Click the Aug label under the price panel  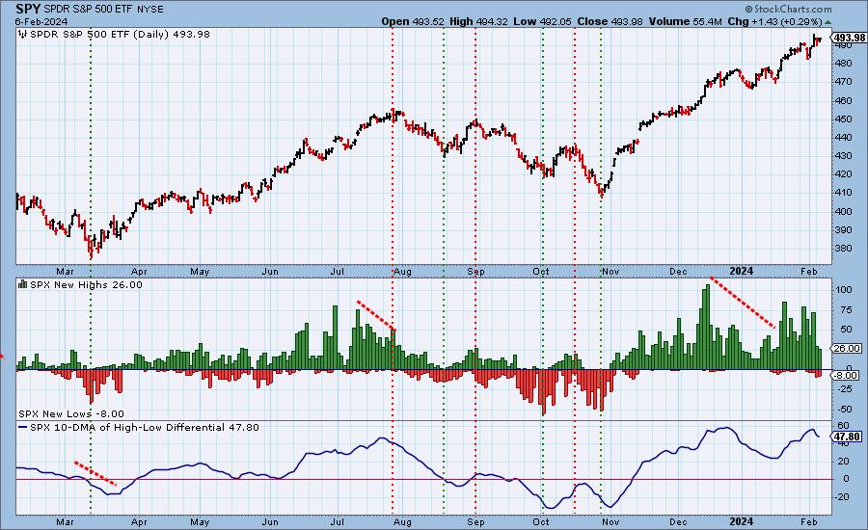click(402, 271)
